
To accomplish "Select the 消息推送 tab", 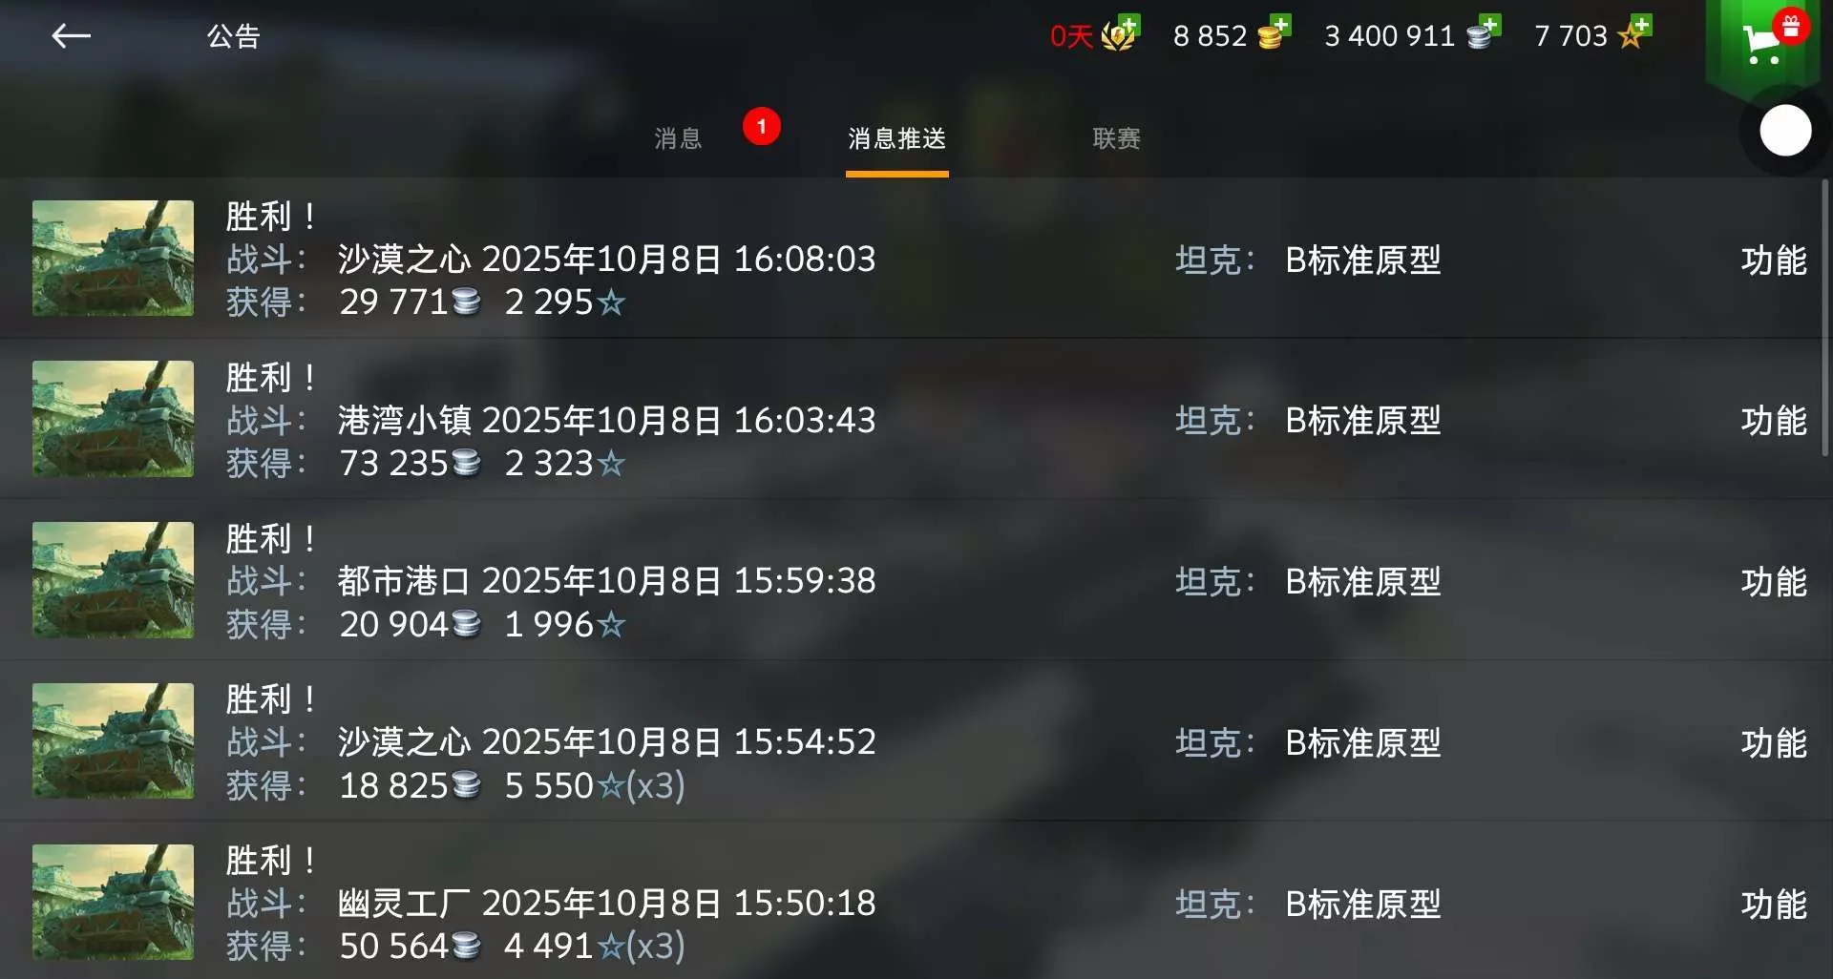I will (896, 139).
